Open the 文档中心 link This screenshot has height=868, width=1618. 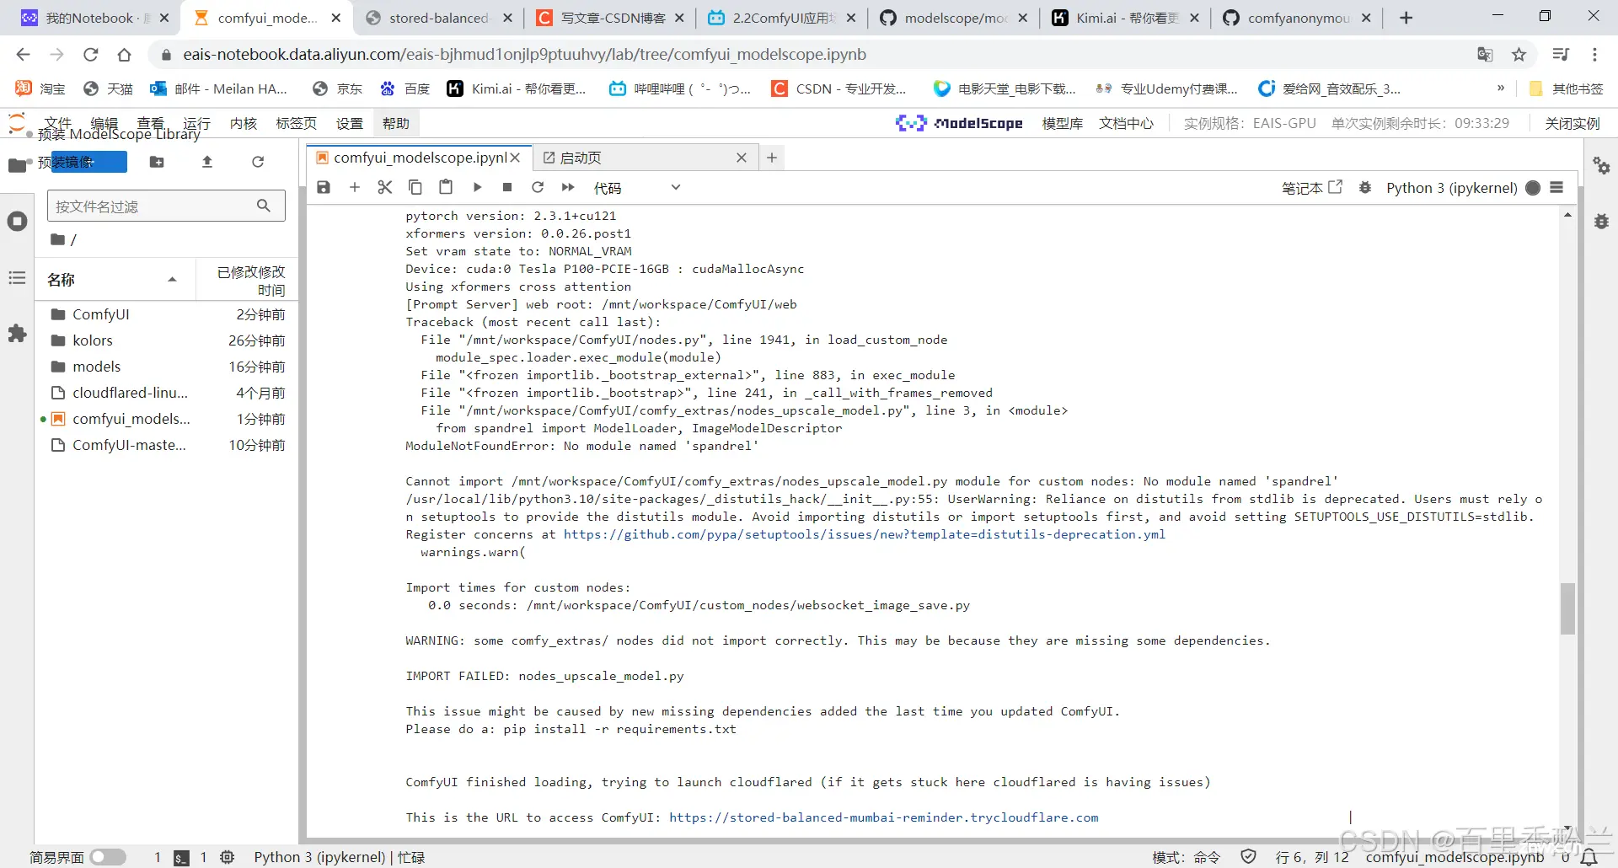click(1126, 124)
